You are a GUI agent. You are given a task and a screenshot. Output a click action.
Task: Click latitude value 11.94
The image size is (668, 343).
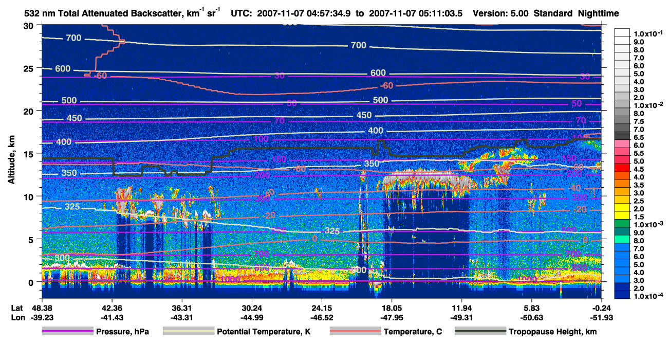click(462, 308)
